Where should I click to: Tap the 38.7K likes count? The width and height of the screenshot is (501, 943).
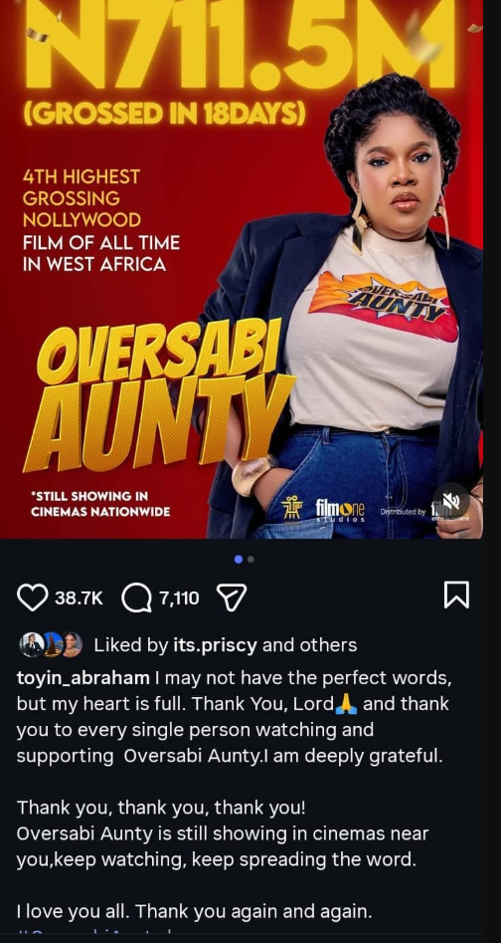[x=79, y=598]
